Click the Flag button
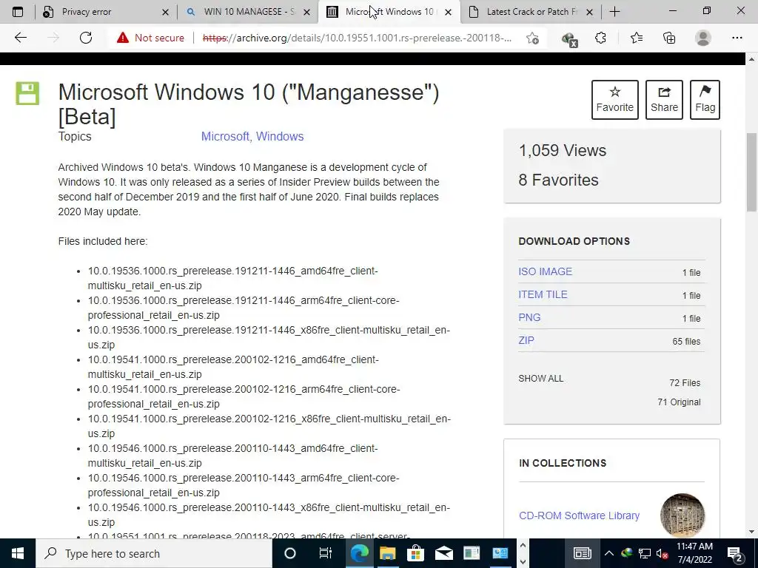 point(705,100)
